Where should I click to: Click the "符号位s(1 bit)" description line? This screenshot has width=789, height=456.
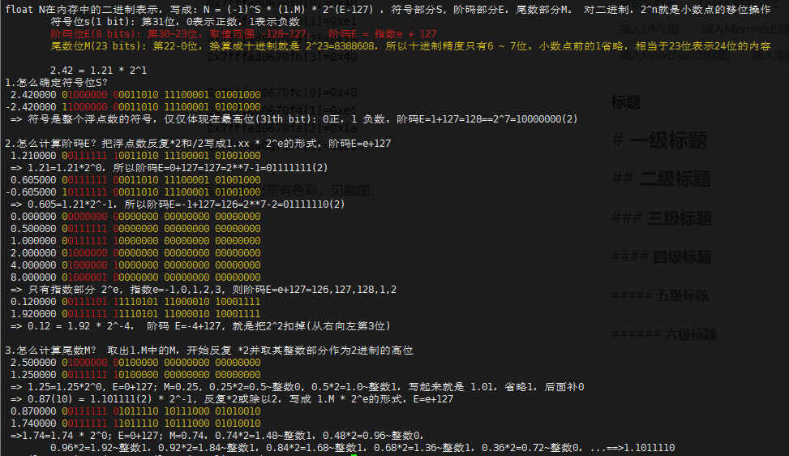pyautogui.click(x=175, y=22)
